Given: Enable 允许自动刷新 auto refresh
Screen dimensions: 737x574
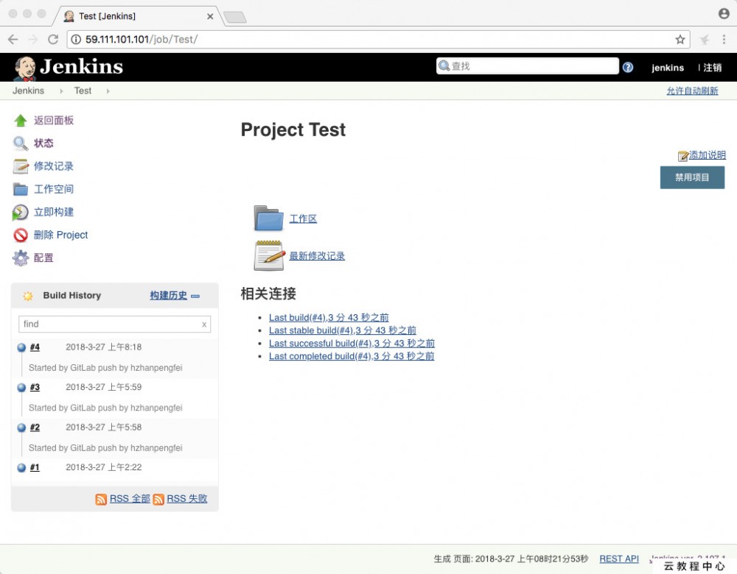Looking at the screenshot, I should 691,91.
